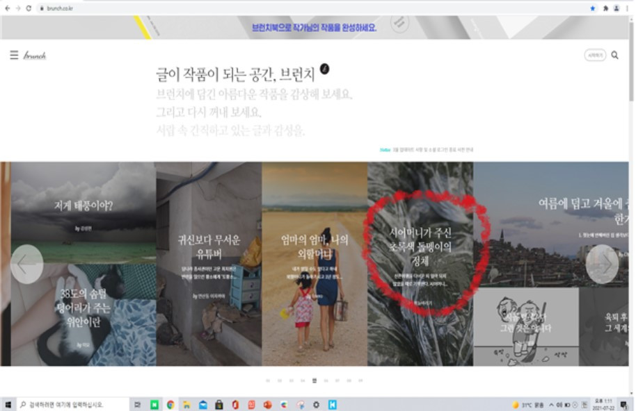The image size is (636, 411).
Task: Open the hamburger menu beside brunch logo
Action: pos(14,55)
